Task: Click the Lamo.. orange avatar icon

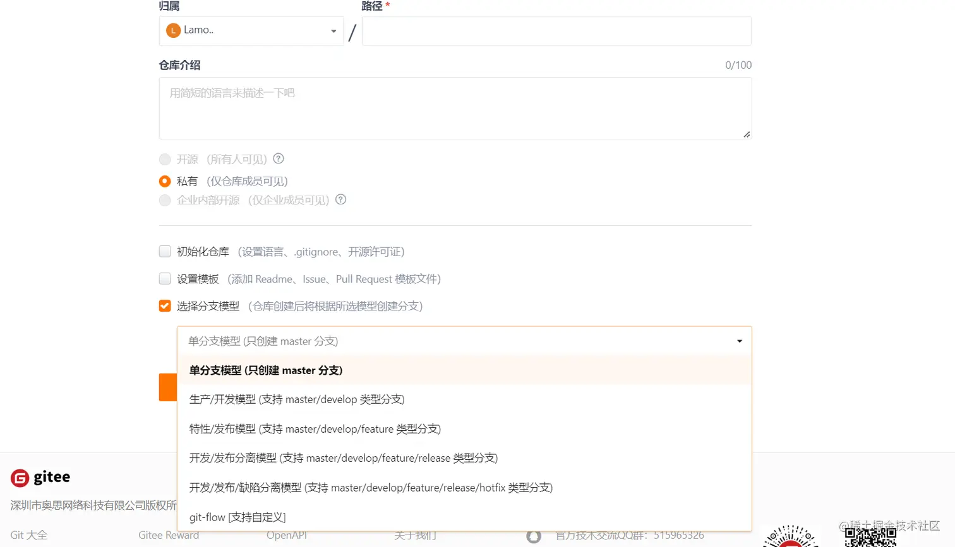Action: [x=173, y=30]
